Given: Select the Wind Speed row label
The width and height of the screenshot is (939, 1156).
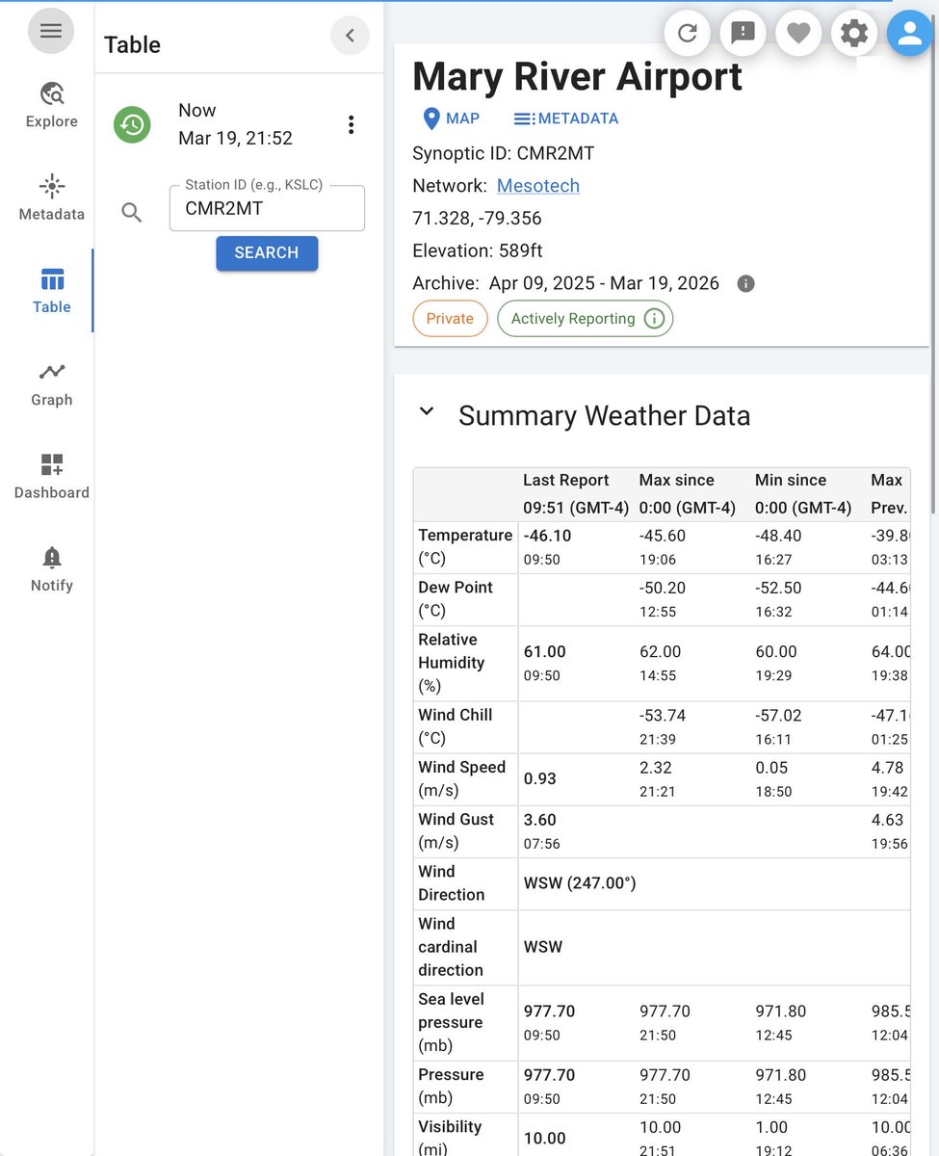Looking at the screenshot, I should click(x=462, y=778).
